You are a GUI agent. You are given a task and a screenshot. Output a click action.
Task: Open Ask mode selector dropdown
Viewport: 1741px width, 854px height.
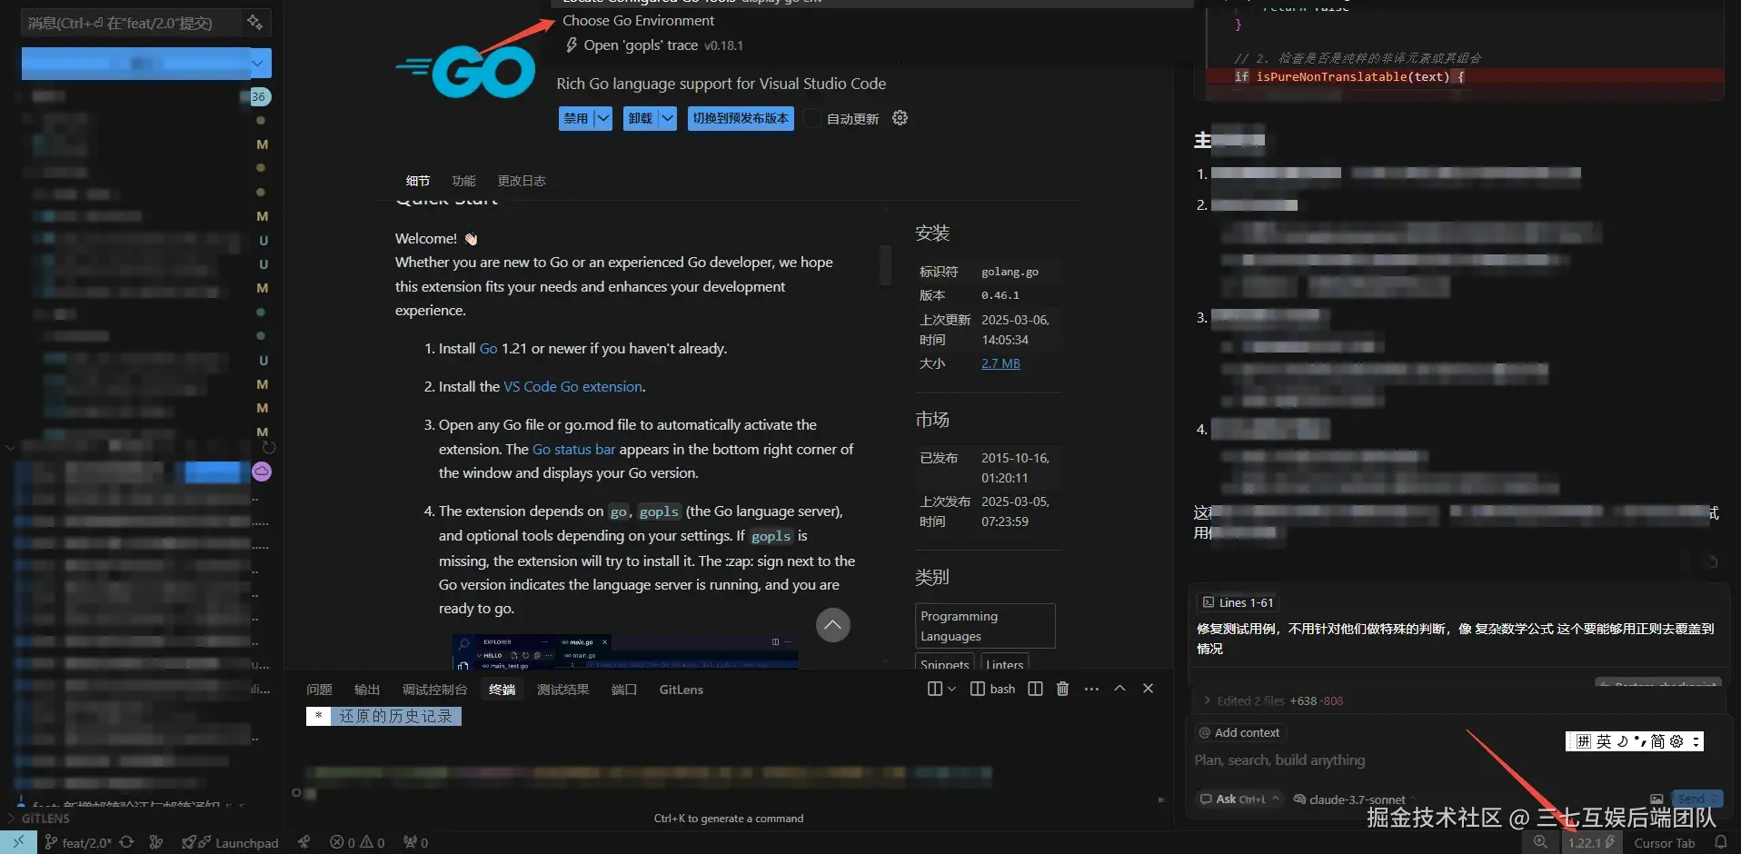1240,799
